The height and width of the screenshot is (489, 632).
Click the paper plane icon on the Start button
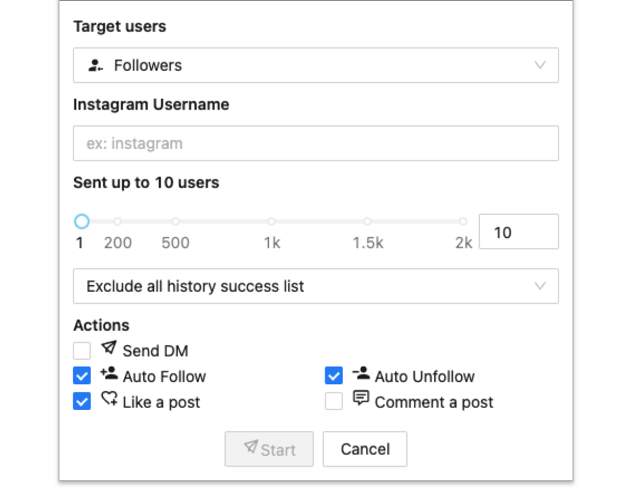pyautogui.click(x=251, y=448)
